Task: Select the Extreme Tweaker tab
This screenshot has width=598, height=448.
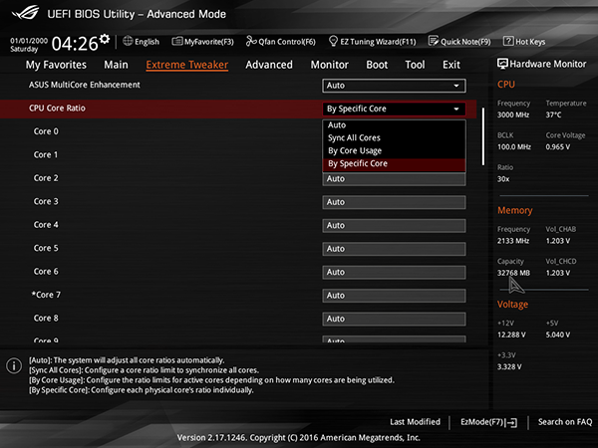Action: [187, 65]
